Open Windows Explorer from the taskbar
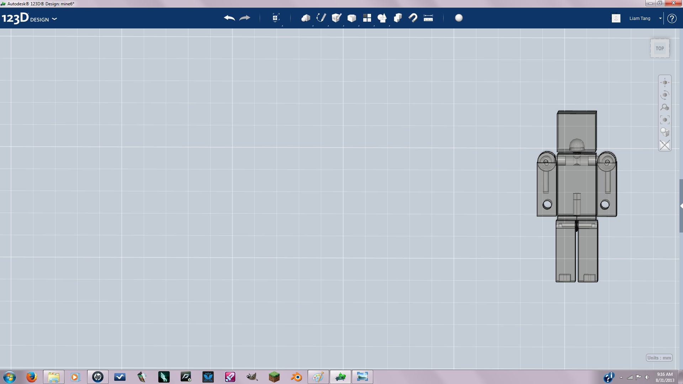This screenshot has width=683, height=384. pyautogui.click(x=54, y=377)
